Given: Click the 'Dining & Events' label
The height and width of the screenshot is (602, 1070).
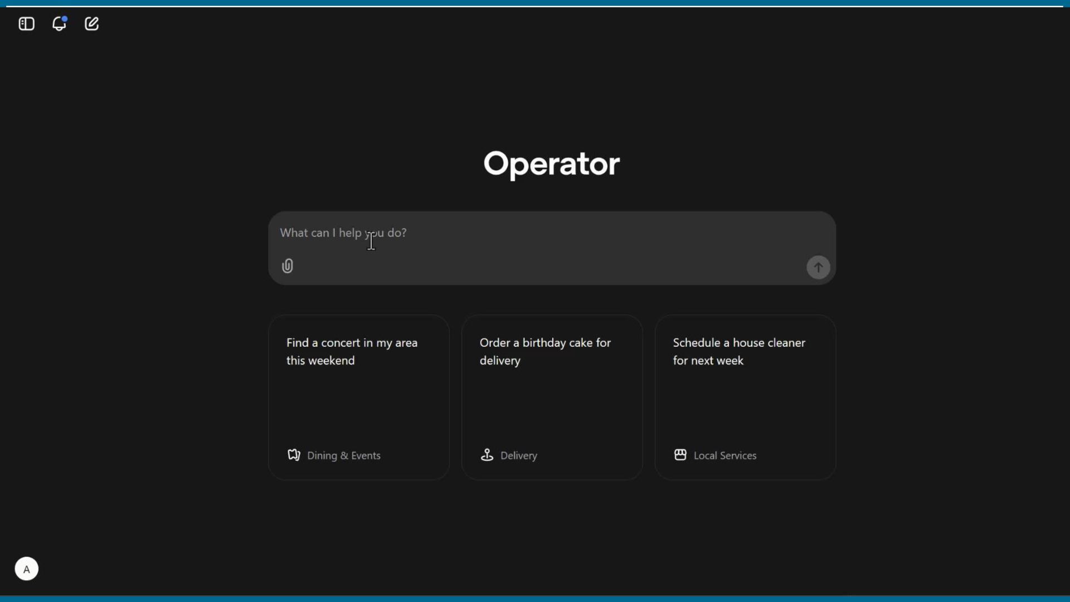Looking at the screenshot, I should [x=344, y=456].
